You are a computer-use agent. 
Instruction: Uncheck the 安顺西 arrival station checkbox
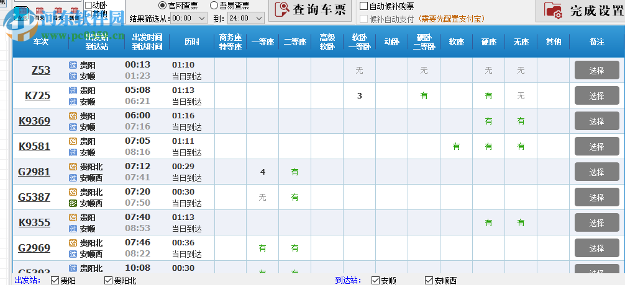point(429,281)
